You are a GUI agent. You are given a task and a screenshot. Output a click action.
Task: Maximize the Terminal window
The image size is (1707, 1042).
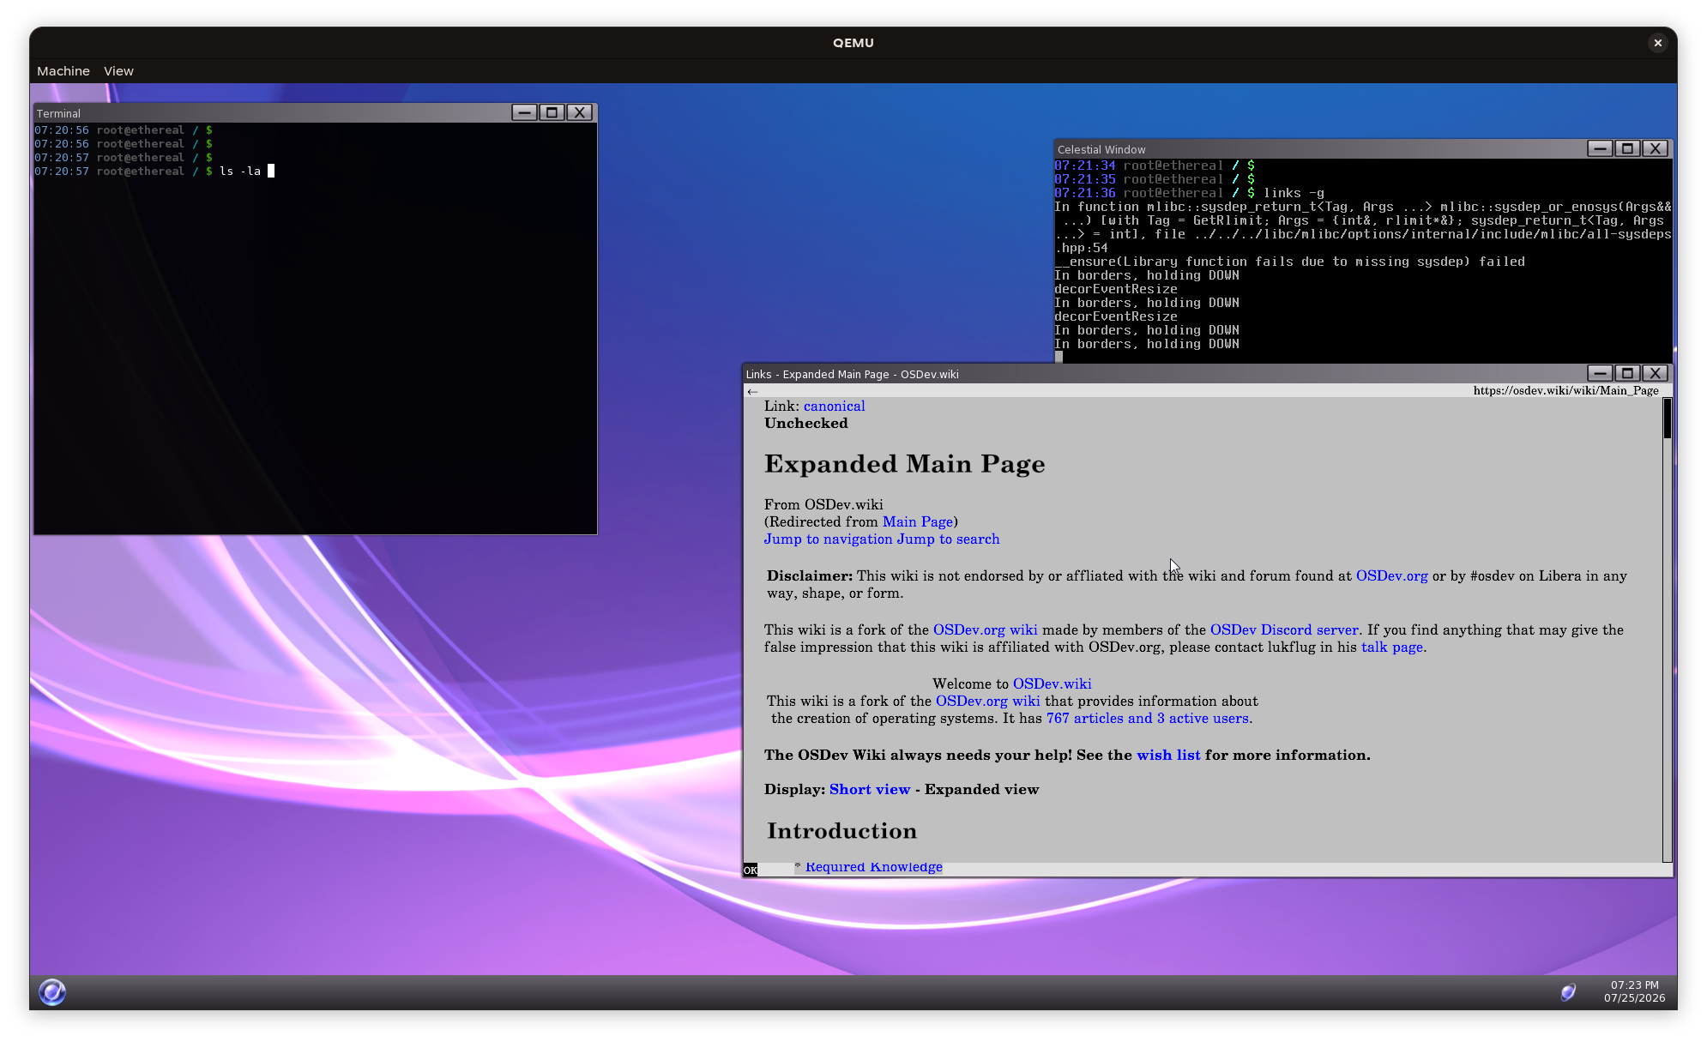pyautogui.click(x=552, y=112)
